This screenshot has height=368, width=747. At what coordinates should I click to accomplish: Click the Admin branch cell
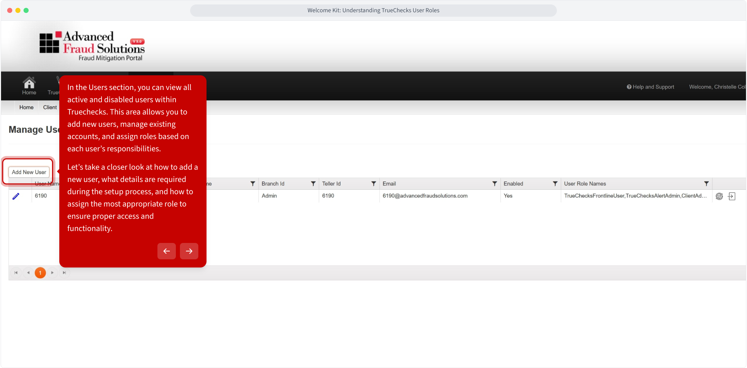click(288, 196)
